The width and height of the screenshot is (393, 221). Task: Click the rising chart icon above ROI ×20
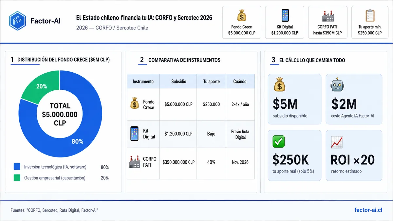pyautogui.click(x=337, y=142)
